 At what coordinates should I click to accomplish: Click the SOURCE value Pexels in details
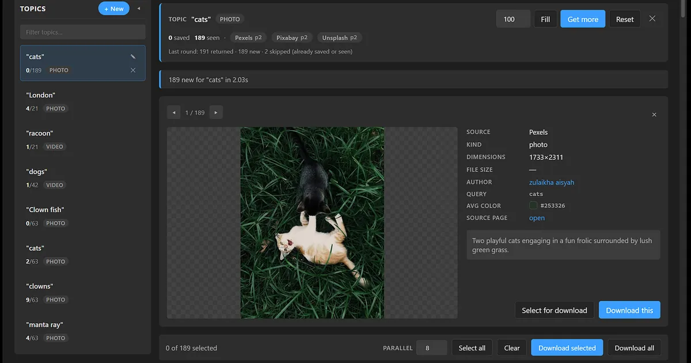pyautogui.click(x=538, y=132)
